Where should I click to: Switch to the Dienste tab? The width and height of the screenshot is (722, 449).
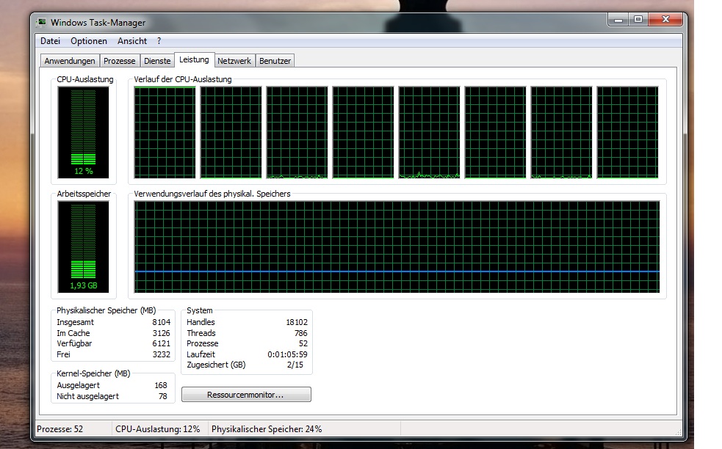pos(157,61)
